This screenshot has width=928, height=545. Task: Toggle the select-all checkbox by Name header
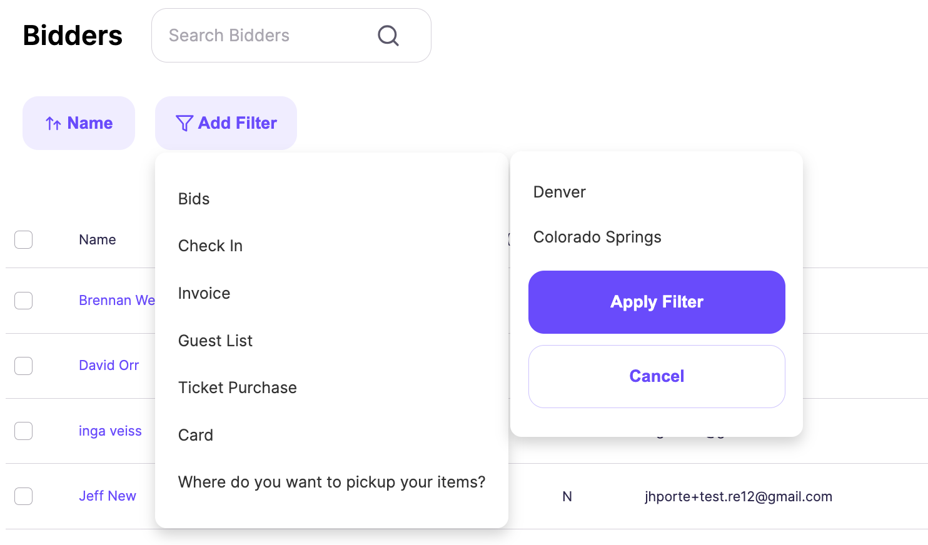24,239
